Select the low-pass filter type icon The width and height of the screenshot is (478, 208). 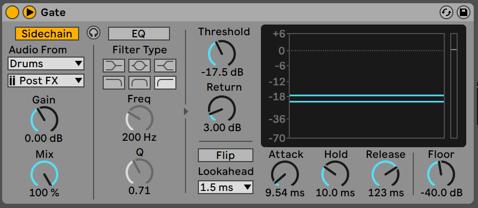(114, 83)
